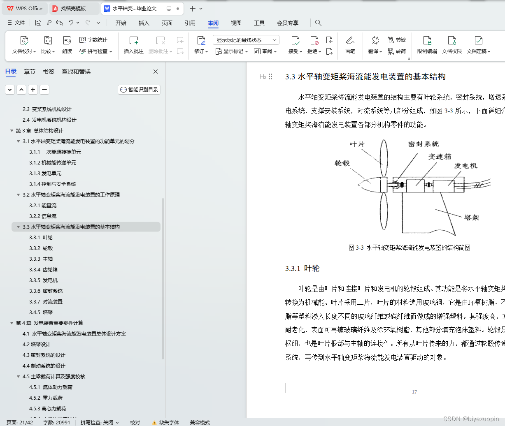Click the 朗读 read aloud icon

coord(67,45)
